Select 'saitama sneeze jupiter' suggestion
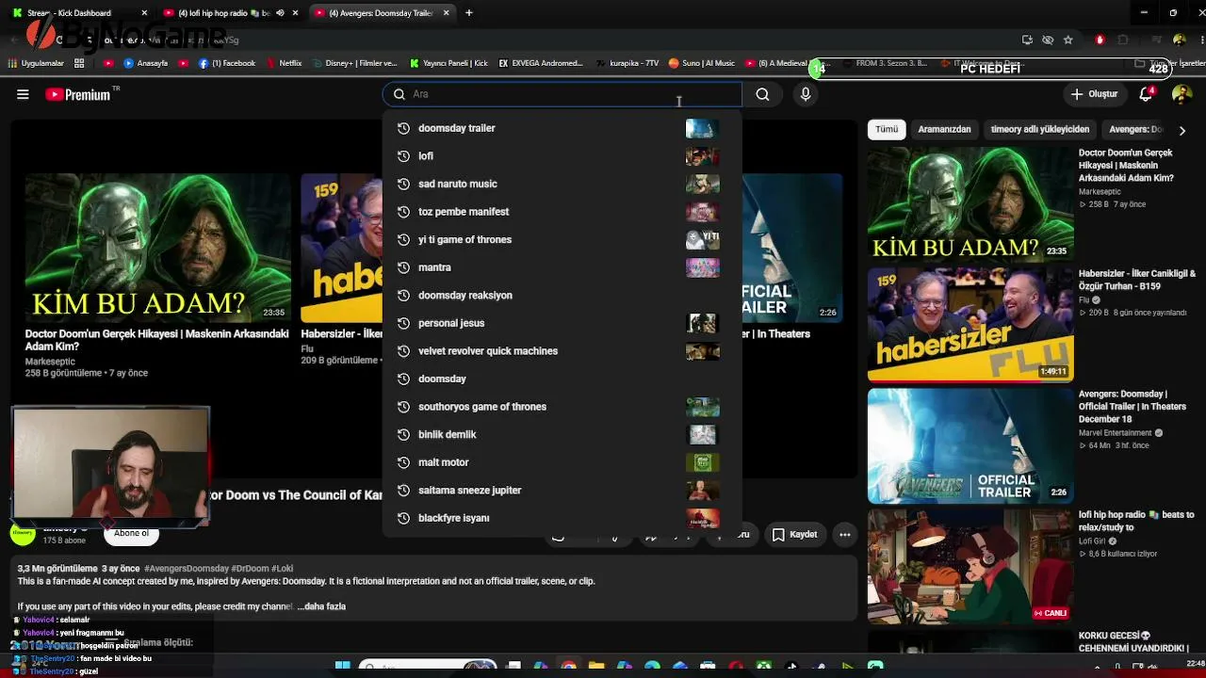This screenshot has width=1206, height=678. click(x=562, y=490)
